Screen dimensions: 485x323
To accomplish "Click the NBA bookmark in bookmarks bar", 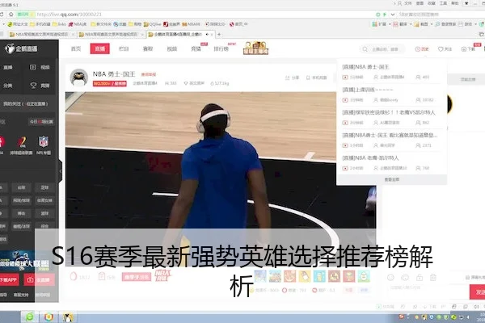I will tap(78, 24).
